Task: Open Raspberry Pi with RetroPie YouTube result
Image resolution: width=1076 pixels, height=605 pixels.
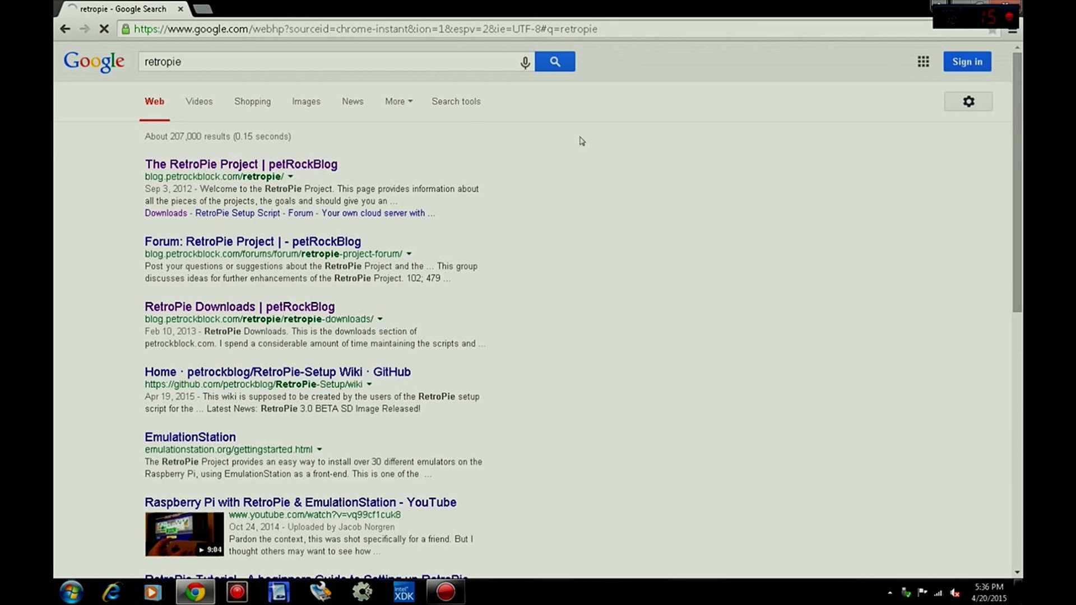Action: click(x=300, y=502)
